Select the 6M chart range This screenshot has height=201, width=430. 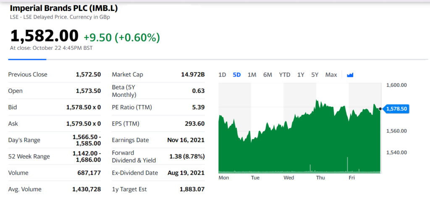tap(267, 75)
